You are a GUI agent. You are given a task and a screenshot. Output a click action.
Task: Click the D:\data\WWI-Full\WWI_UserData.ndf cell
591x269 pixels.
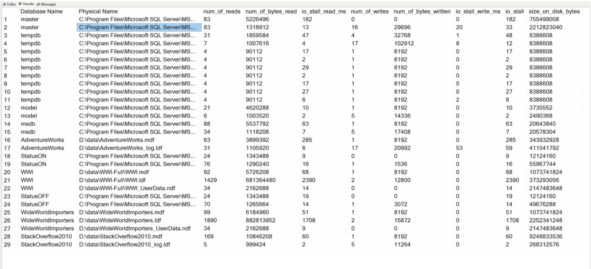pos(127,188)
